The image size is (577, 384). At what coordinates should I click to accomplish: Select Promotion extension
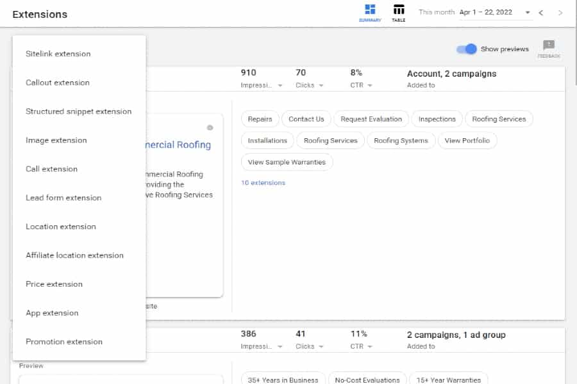(79, 342)
